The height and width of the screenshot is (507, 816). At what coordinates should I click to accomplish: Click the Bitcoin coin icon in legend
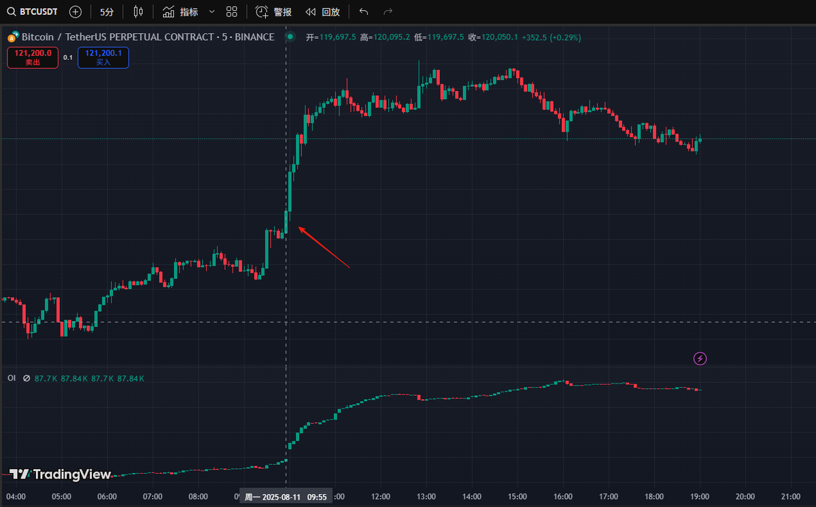[12, 37]
